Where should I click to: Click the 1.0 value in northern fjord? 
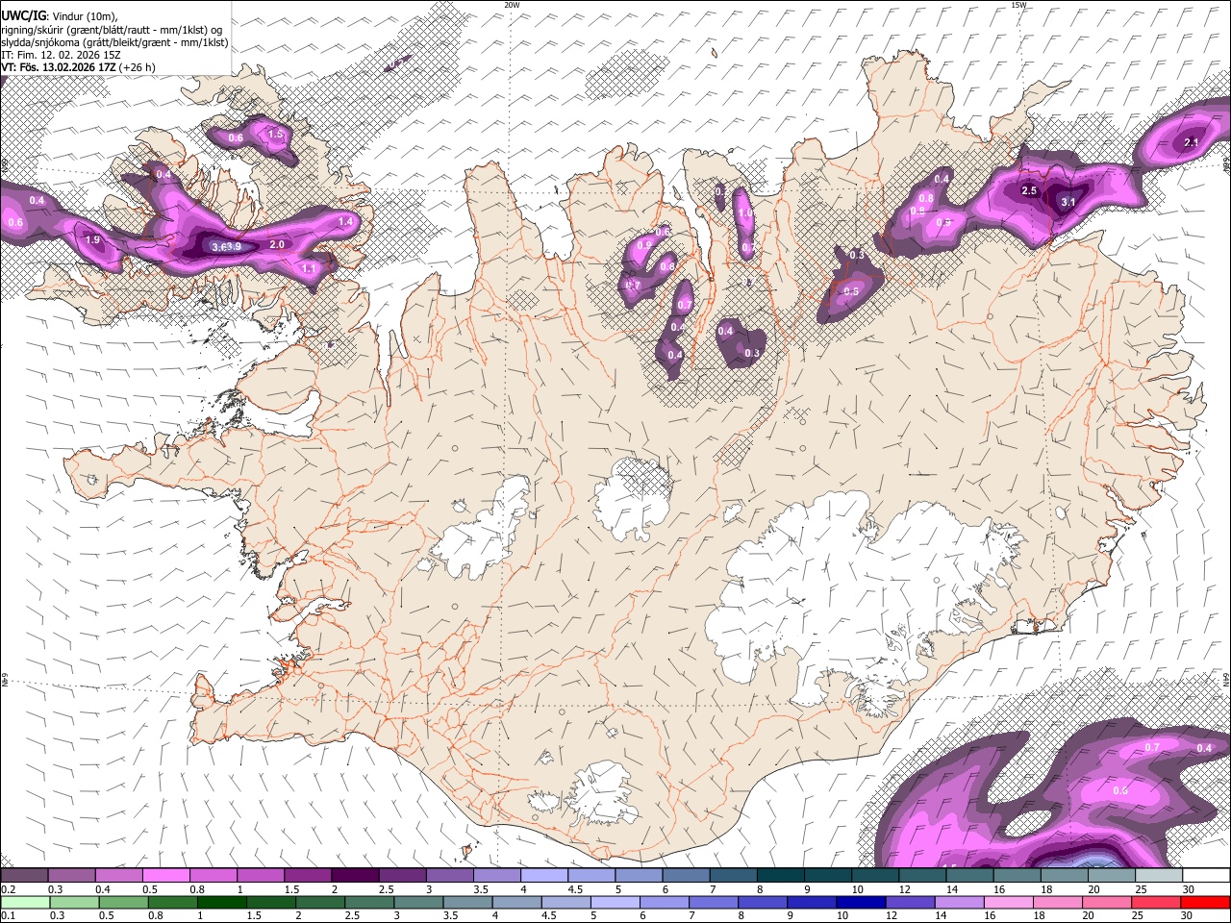(745, 213)
